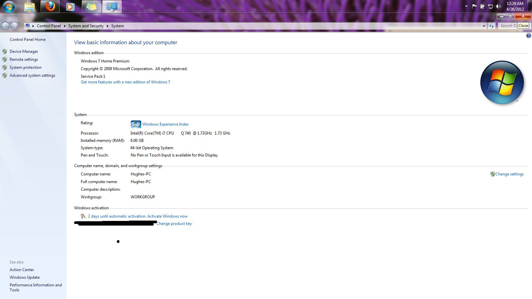Click the Windows logo image
Image resolution: width=532 pixels, height=299 pixels.
click(502, 82)
